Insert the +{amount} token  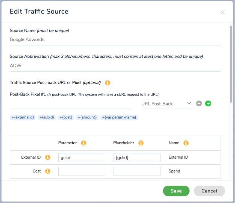[87, 117]
